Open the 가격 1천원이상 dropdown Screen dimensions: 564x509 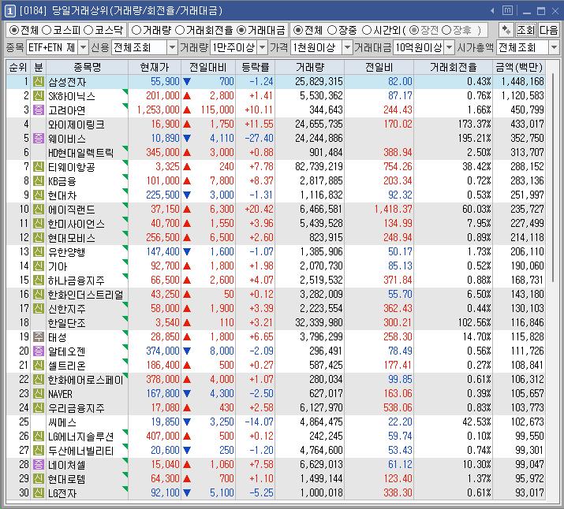pos(347,47)
